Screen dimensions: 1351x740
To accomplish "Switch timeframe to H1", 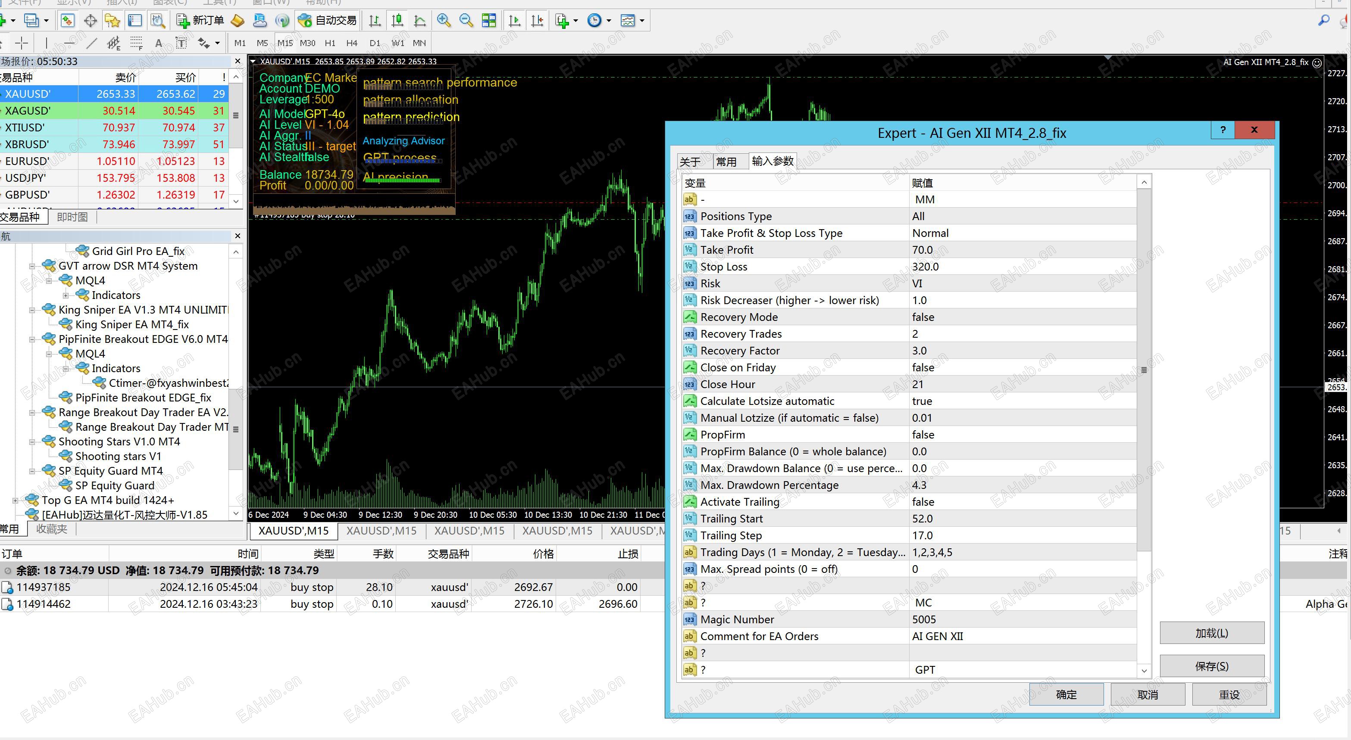I will pyautogui.click(x=330, y=43).
